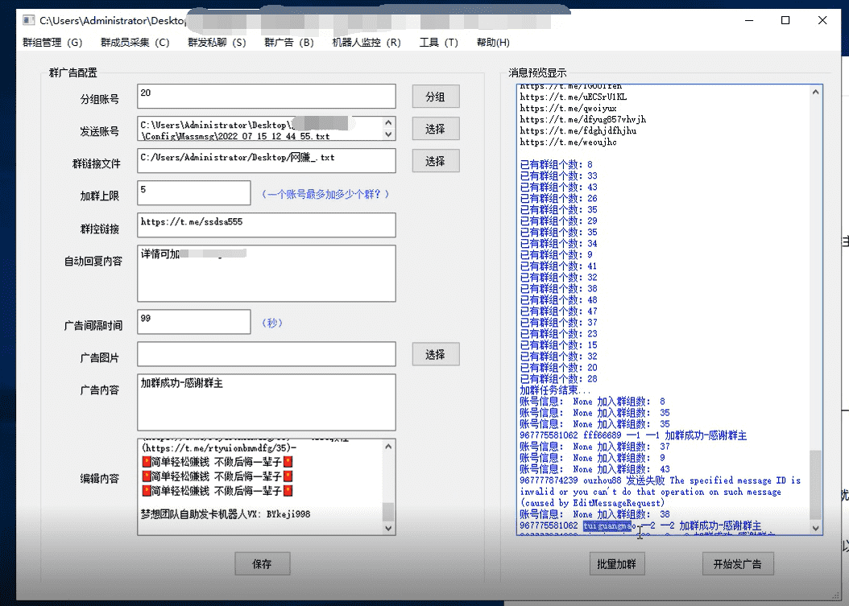Screen dimensions: 849x606
Task: Focus the 加群上限 input field
Action: coord(193,193)
